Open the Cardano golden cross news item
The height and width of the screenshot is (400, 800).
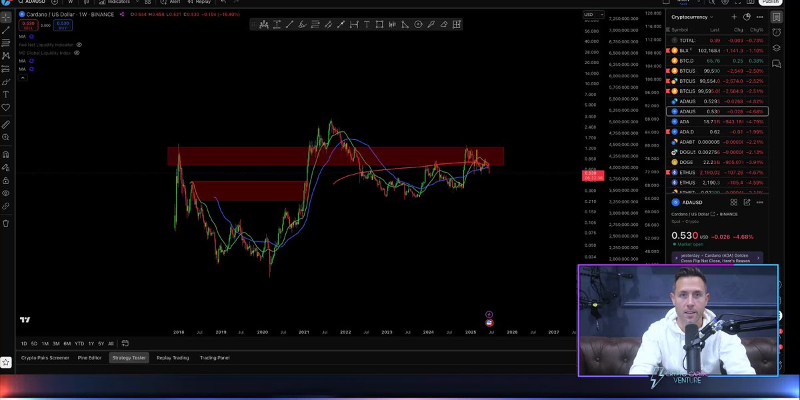point(717,258)
